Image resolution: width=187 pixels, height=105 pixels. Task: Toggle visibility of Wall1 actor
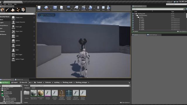pos(133,21)
